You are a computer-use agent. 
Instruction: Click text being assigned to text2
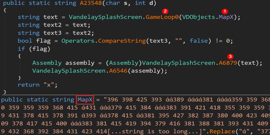tap(80, 25)
